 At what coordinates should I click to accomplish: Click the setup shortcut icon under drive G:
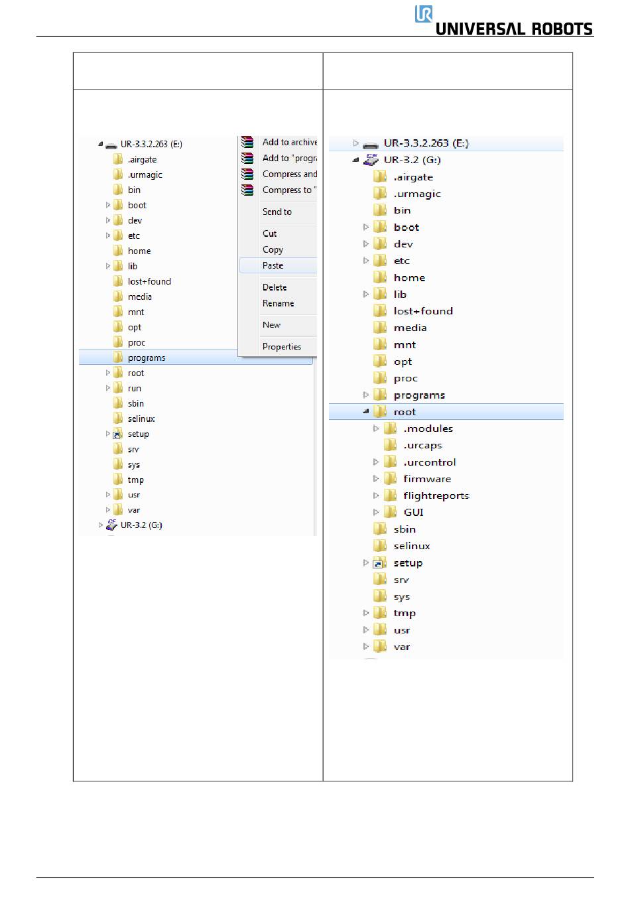click(380, 562)
